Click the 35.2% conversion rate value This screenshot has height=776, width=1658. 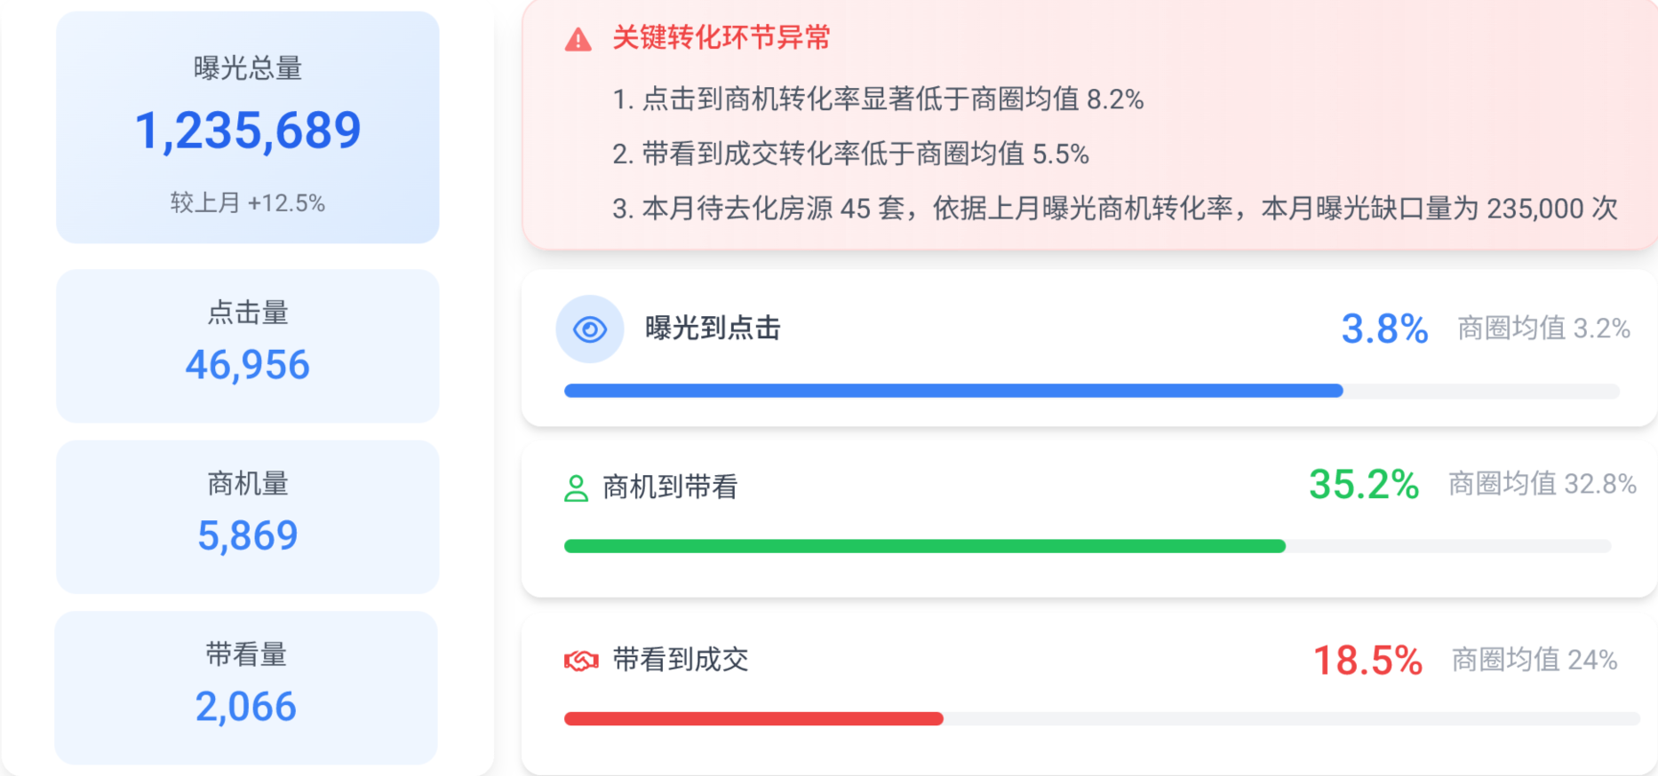click(1364, 485)
